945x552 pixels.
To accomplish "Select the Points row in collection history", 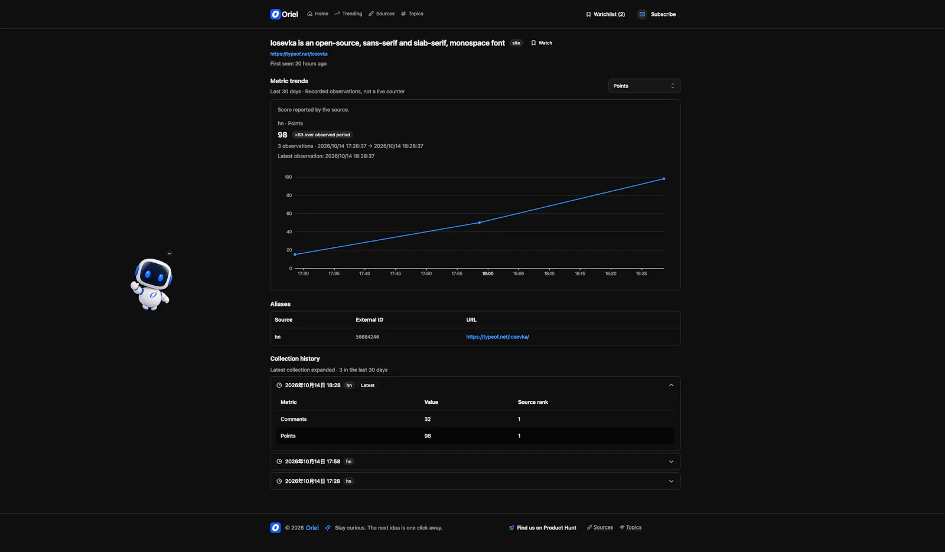I will click(x=475, y=436).
